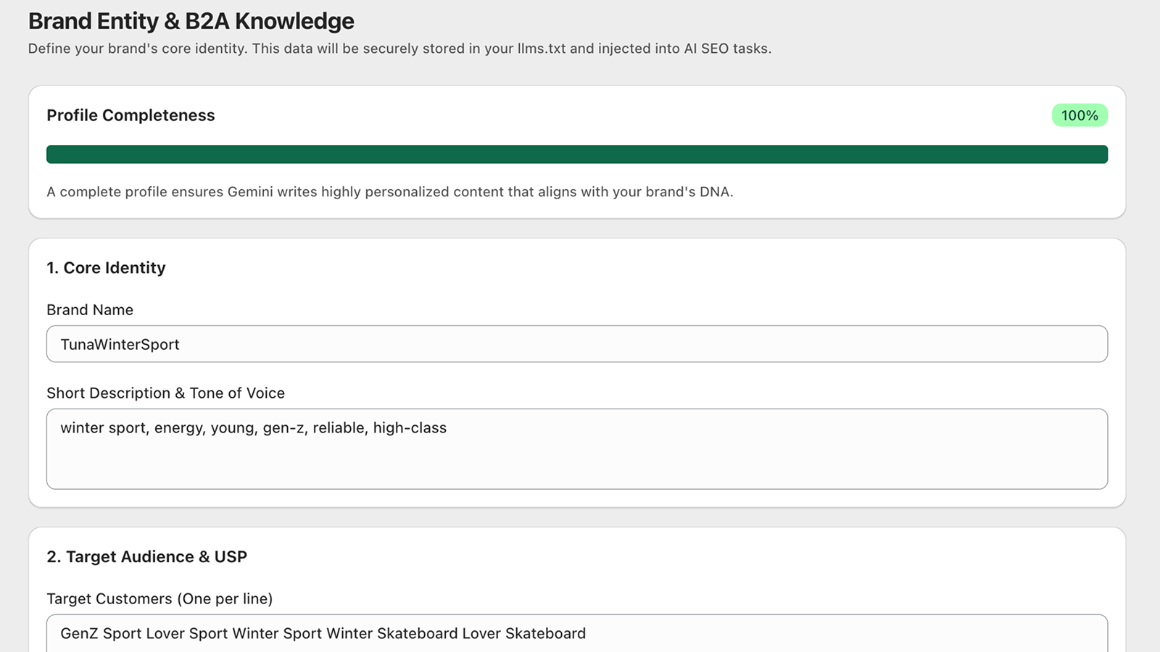1160x652 pixels.
Task: Click the Brand Entity & B2A Knowledge heading
Action: pyautogui.click(x=191, y=21)
